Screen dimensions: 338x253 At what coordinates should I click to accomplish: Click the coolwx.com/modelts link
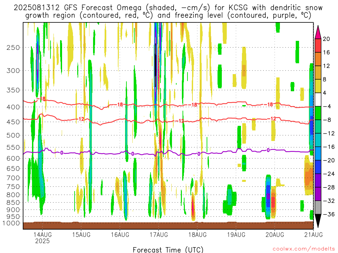pyautogui.click(x=304, y=249)
